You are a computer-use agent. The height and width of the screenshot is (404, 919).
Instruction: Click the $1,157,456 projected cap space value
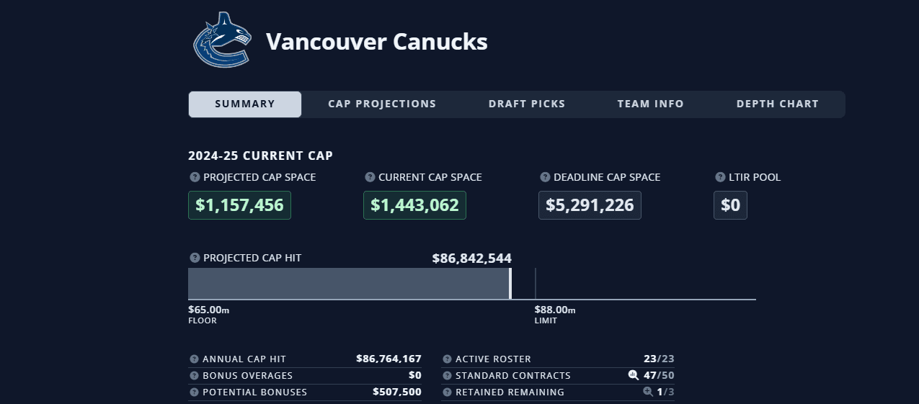click(x=239, y=205)
